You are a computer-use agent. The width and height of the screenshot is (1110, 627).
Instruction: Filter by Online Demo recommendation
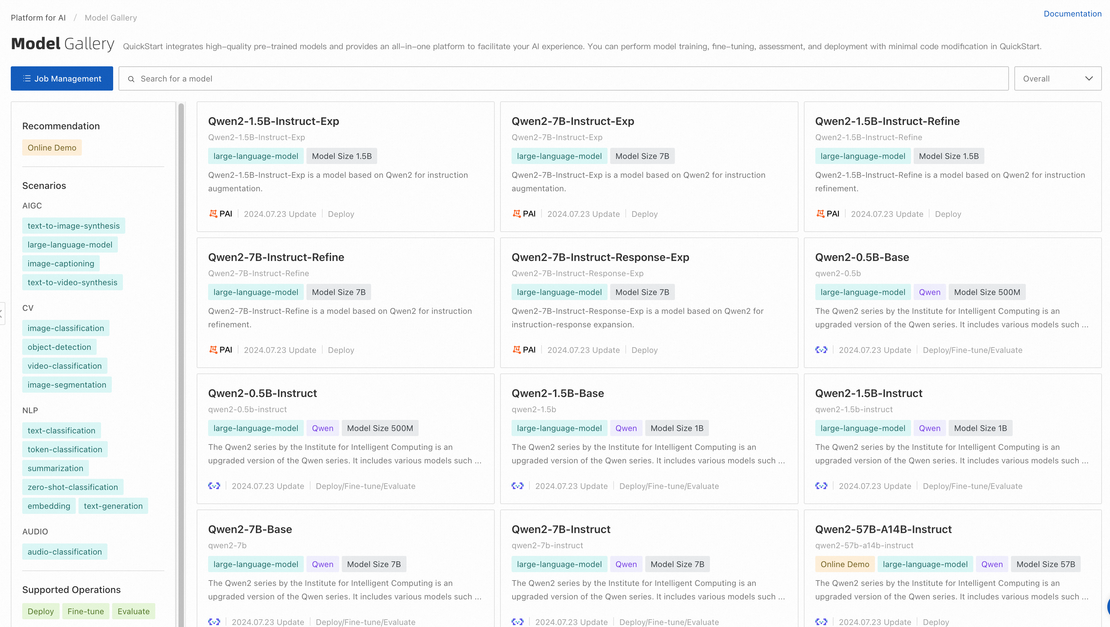[52, 148]
